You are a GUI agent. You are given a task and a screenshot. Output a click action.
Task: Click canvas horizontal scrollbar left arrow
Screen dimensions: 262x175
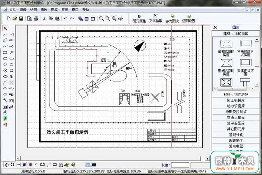point(18,158)
